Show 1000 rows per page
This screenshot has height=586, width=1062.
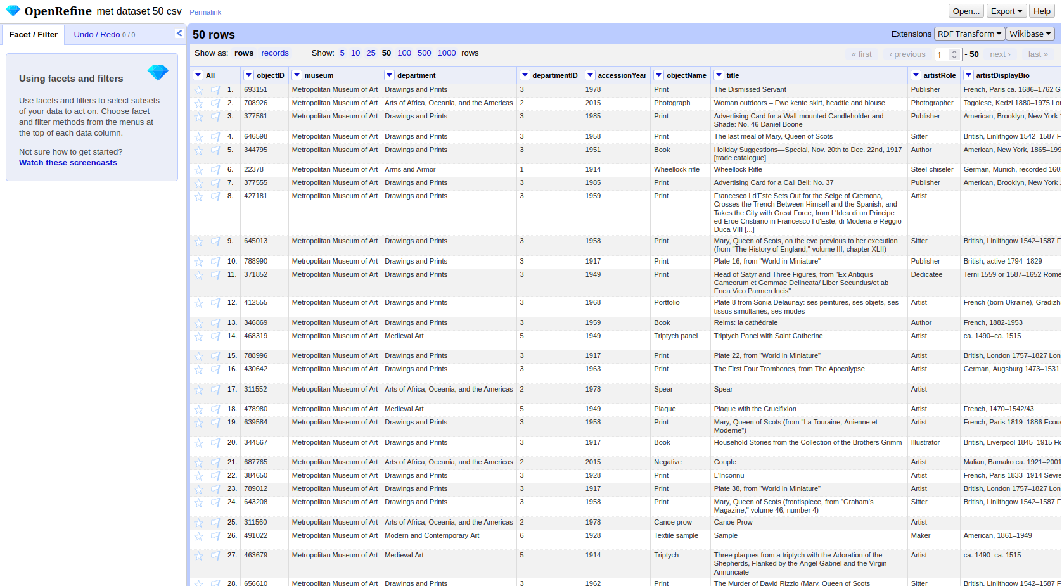tap(447, 53)
